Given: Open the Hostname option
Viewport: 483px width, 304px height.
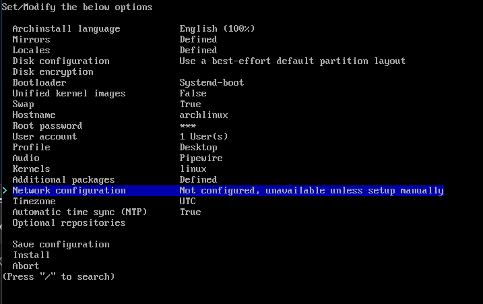Looking at the screenshot, I should 34,115.
